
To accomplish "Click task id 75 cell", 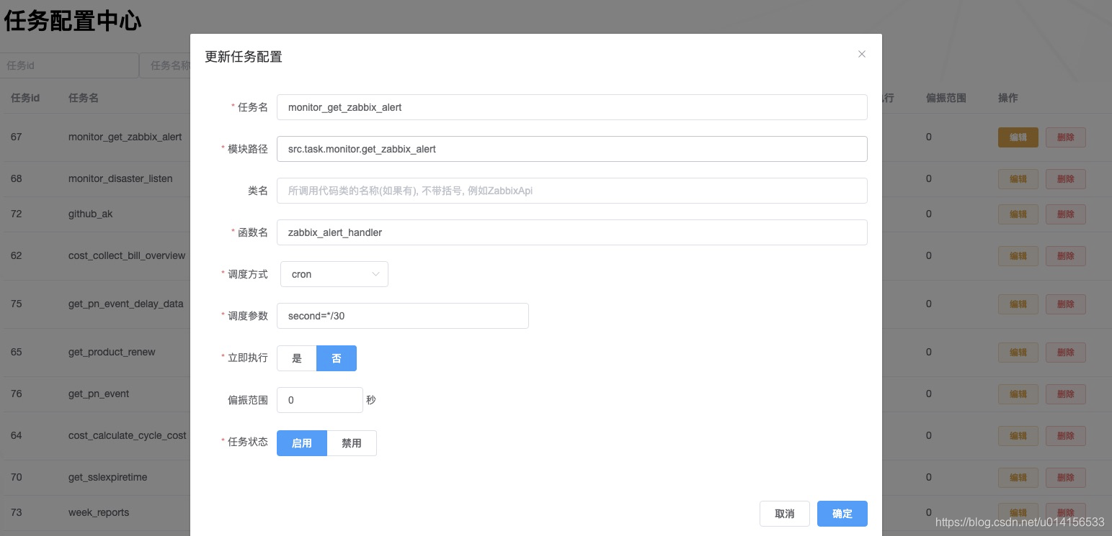I will [17, 304].
